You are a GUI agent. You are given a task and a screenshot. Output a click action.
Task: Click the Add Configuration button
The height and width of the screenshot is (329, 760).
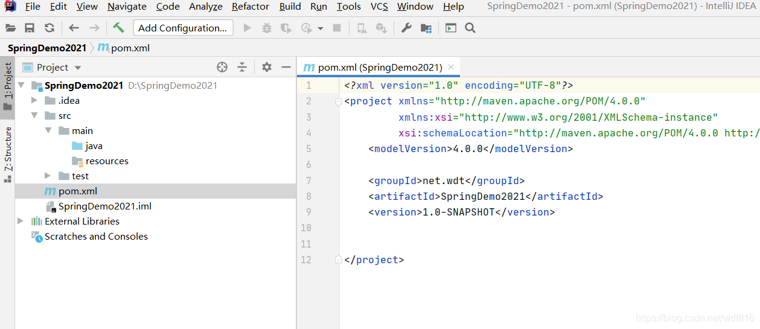[x=183, y=28]
